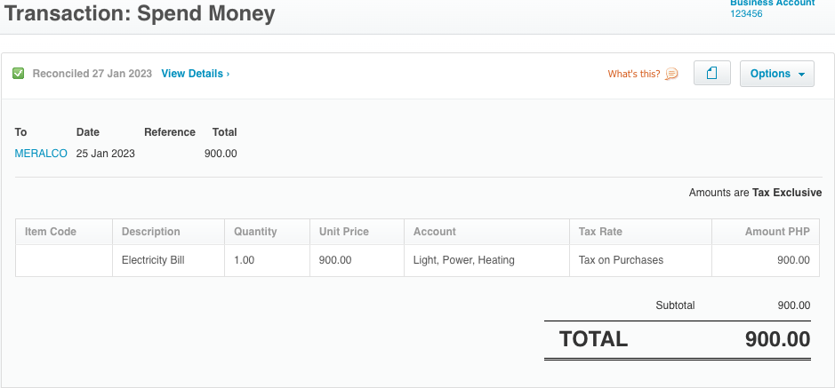The width and height of the screenshot is (835, 388).
Task: Select the Tax on Purchases cell
Action: (x=621, y=260)
